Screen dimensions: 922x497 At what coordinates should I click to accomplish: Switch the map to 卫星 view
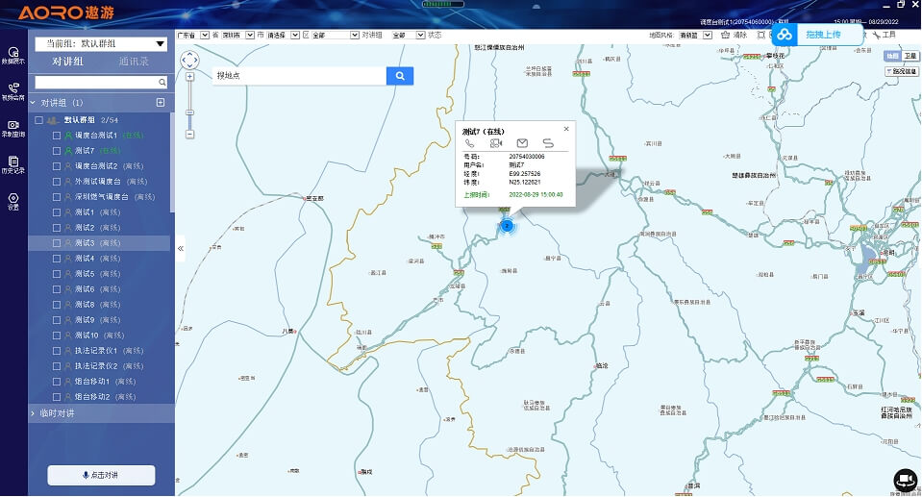[x=910, y=56]
